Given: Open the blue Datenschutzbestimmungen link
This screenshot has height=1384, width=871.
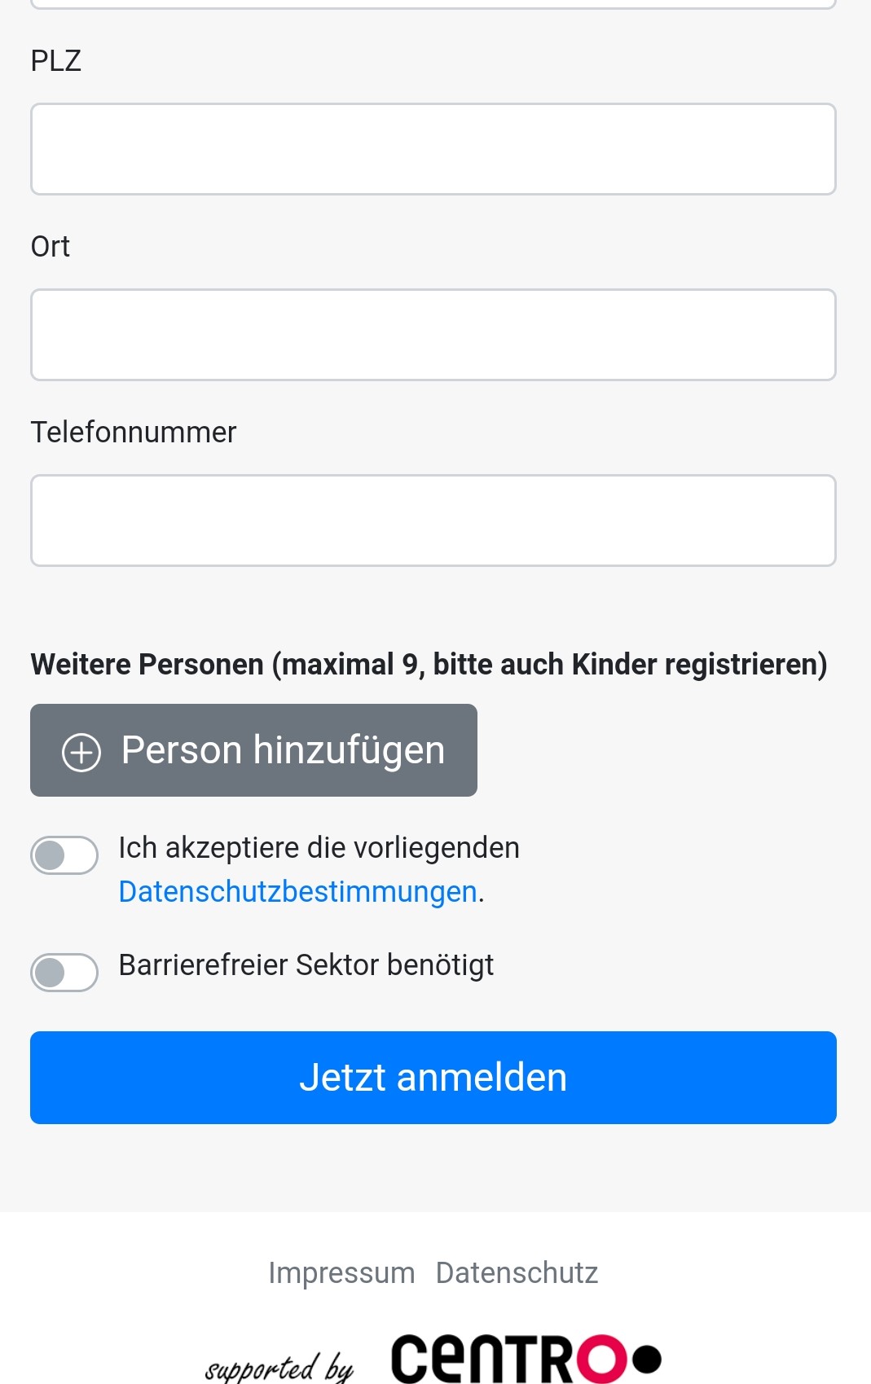Looking at the screenshot, I should [x=297, y=892].
